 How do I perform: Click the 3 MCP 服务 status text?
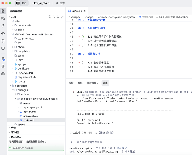[x=129, y=152]
